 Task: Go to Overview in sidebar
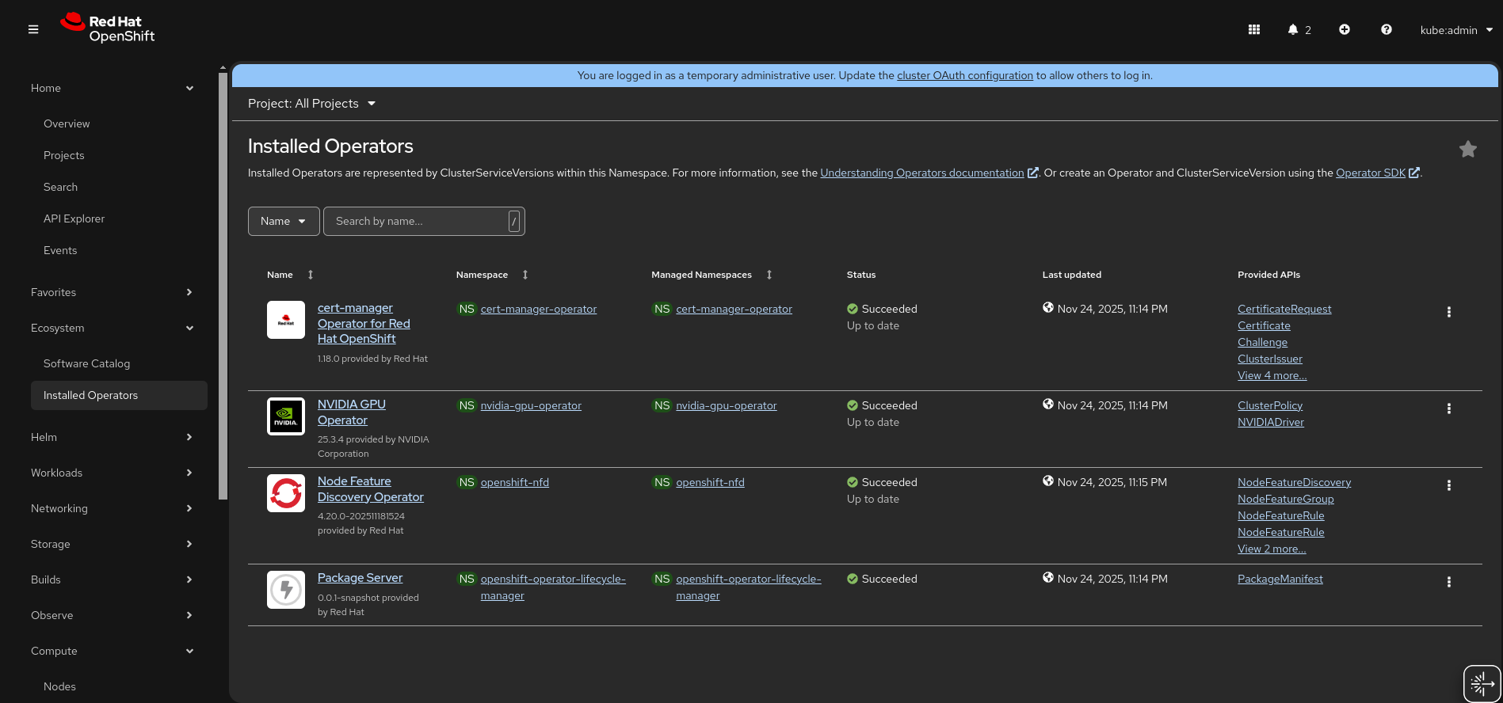pos(67,123)
